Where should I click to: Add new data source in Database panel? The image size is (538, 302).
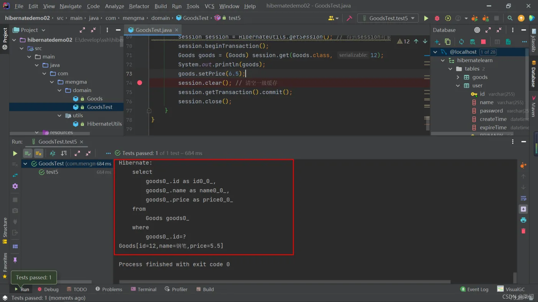pos(437,42)
